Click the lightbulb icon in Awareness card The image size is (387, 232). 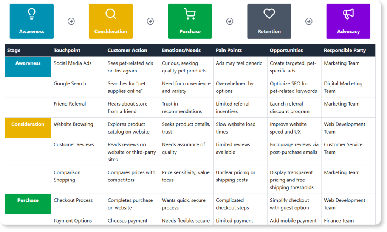tap(32, 14)
